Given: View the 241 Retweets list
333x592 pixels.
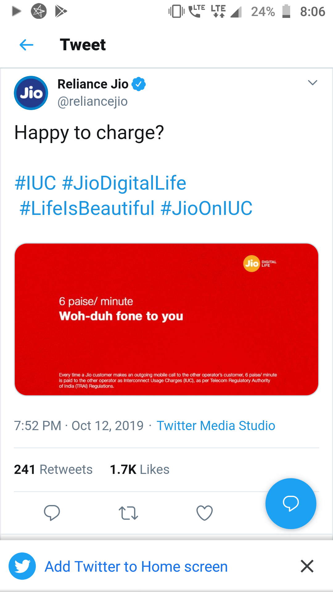Looking at the screenshot, I should (x=53, y=470).
